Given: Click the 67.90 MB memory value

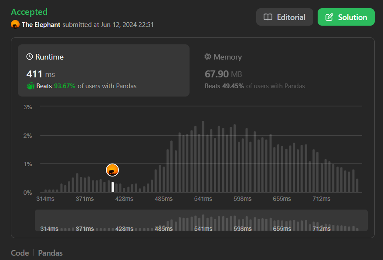Looking at the screenshot, I should tap(223, 74).
